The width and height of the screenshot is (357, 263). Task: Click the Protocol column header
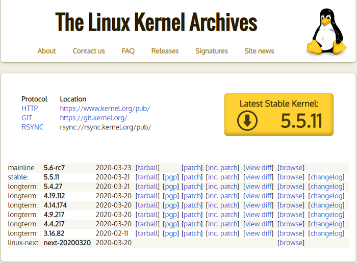[34, 99]
